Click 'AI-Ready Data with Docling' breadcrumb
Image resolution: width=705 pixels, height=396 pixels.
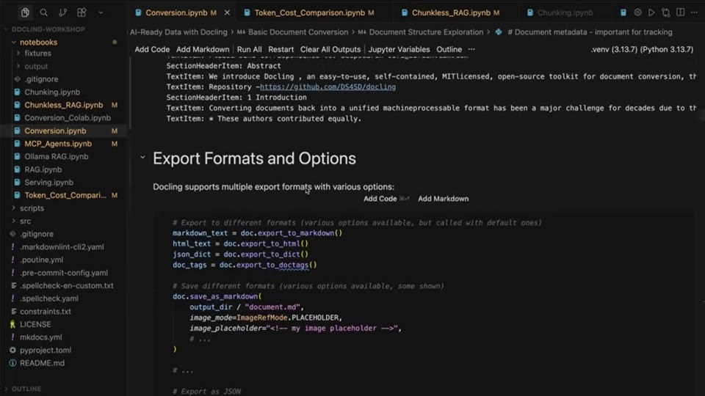coord(178,32)
